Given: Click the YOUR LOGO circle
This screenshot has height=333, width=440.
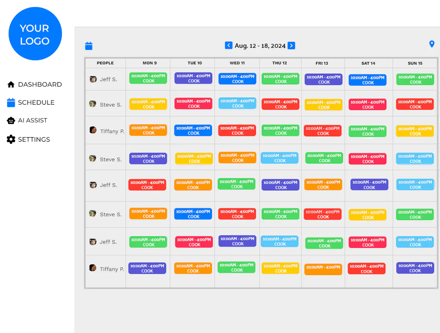Looking at the screenshot, I should (x=35, y=34).
